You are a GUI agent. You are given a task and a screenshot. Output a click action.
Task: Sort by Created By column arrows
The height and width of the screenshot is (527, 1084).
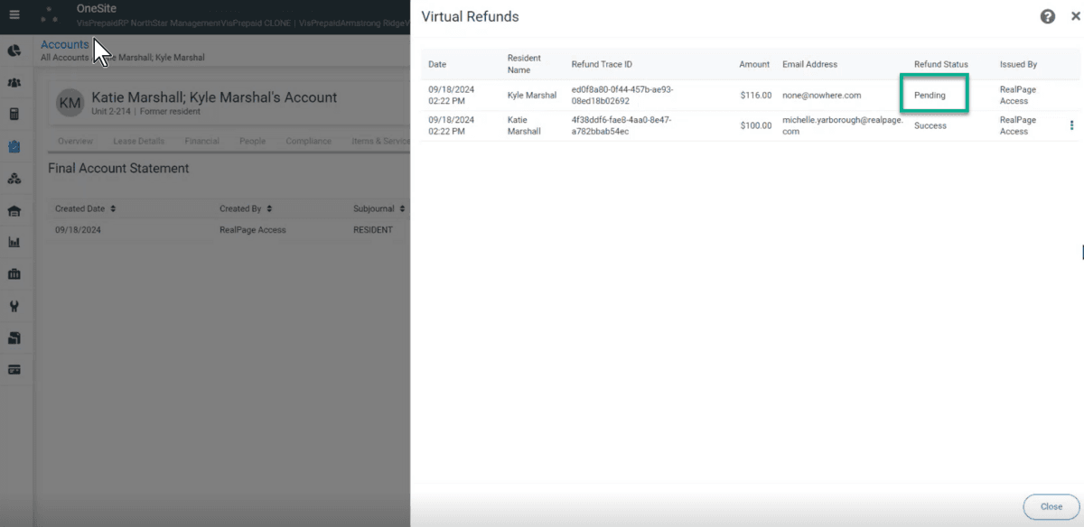tap(269, 208)
